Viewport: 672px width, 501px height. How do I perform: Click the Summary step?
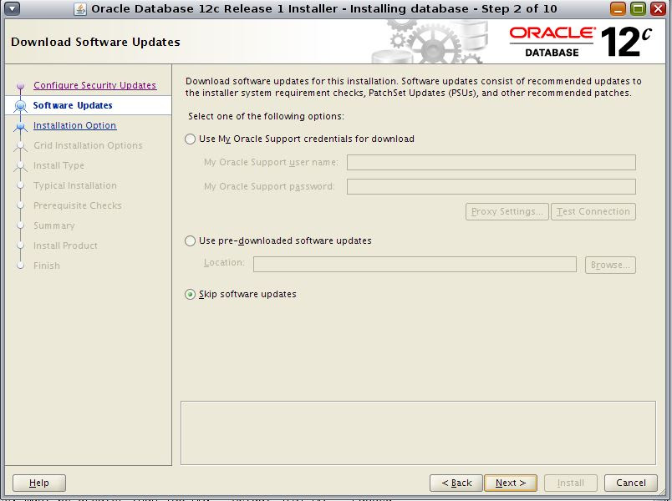coord(54,226)
